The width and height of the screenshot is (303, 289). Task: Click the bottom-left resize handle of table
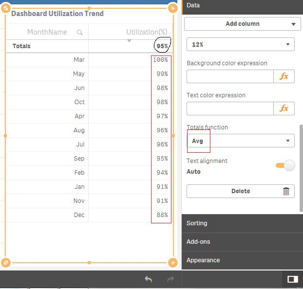pos(6,263)
